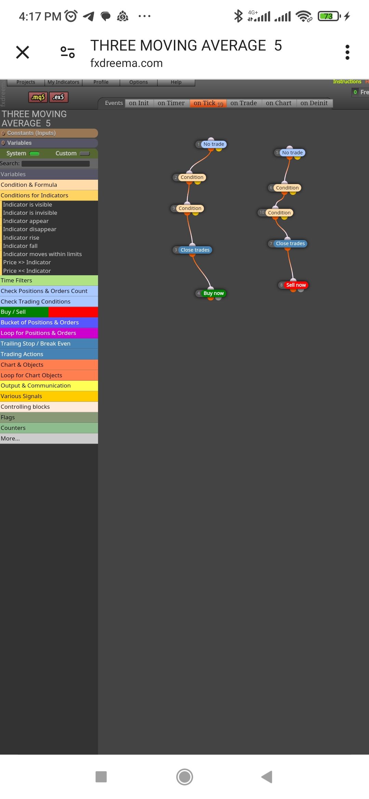Select the Condition block number 9

point(190,208)
